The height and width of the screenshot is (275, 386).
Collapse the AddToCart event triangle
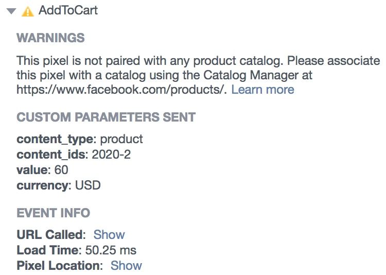click(11, 11)
